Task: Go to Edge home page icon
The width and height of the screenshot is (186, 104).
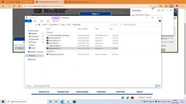Action: tap(19, 6)
